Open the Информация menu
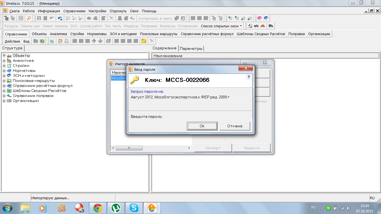This screenshot has width=381, height=214. (x=49, y=11)
